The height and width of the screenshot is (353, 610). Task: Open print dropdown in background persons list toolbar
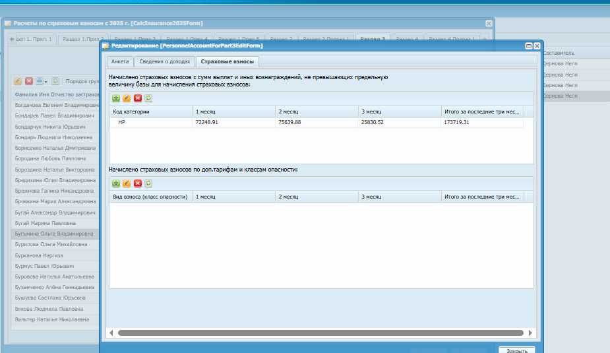pos(42,81)
